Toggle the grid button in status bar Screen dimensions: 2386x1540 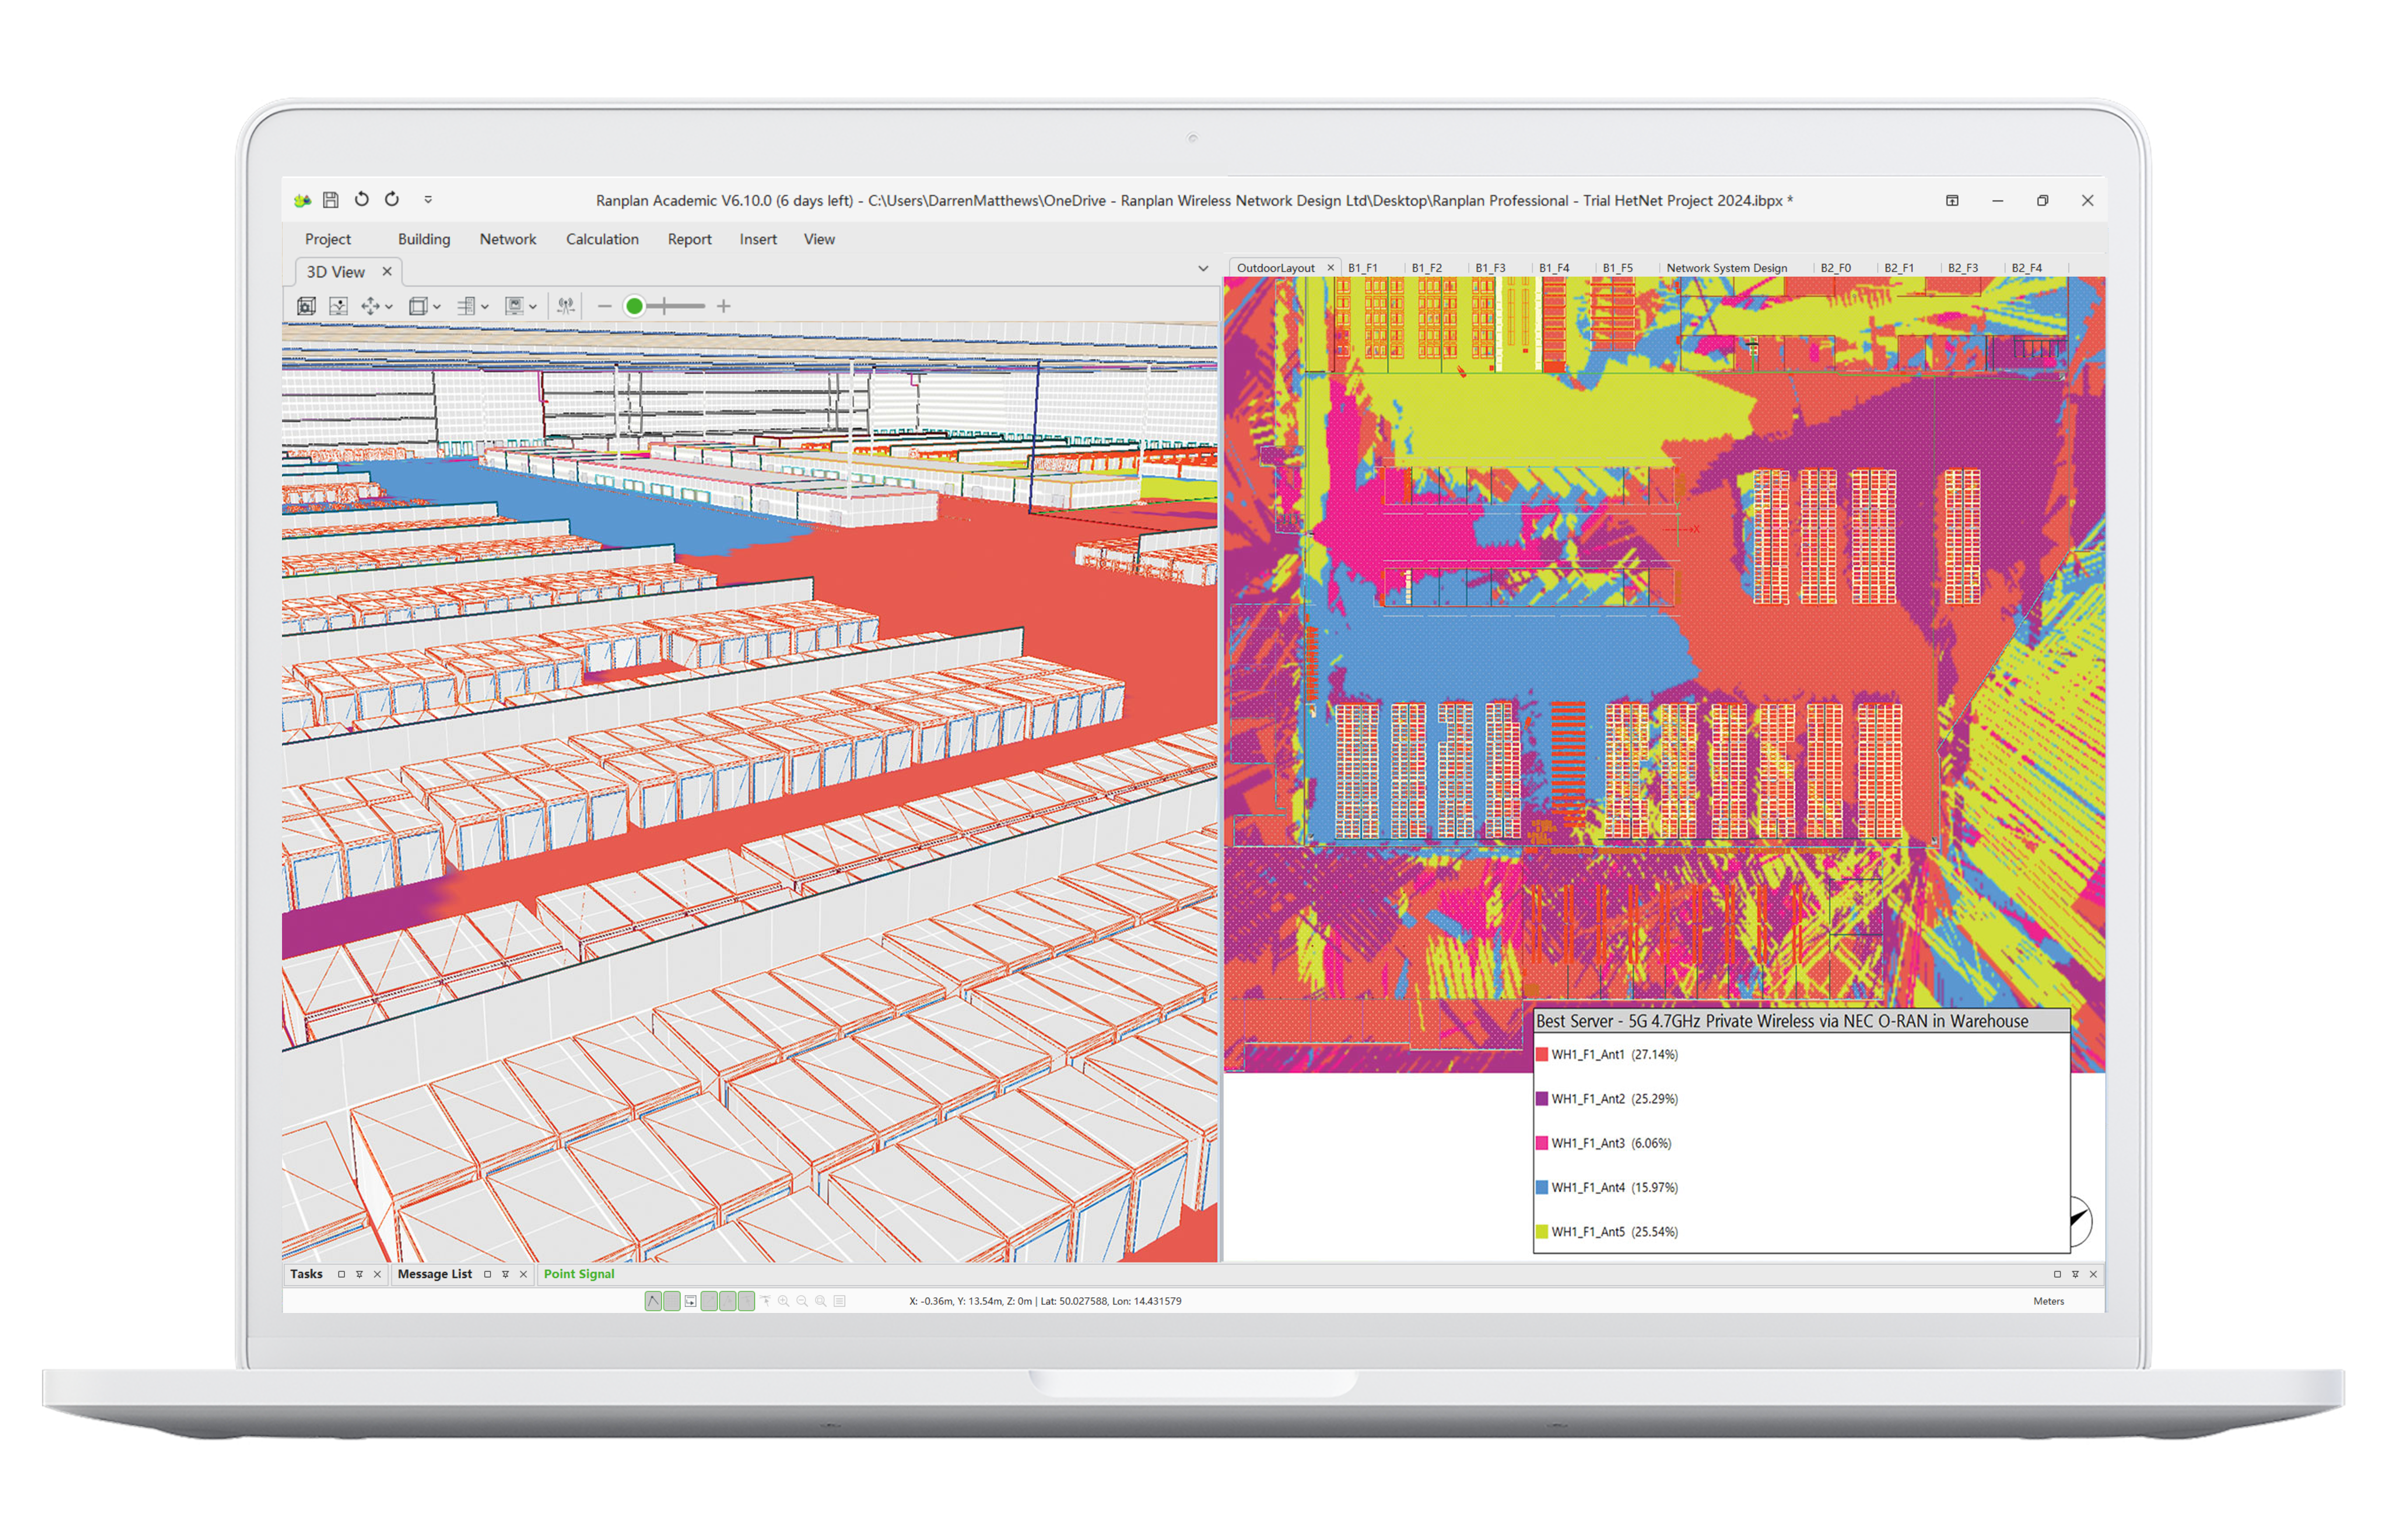coord(672,1301)
